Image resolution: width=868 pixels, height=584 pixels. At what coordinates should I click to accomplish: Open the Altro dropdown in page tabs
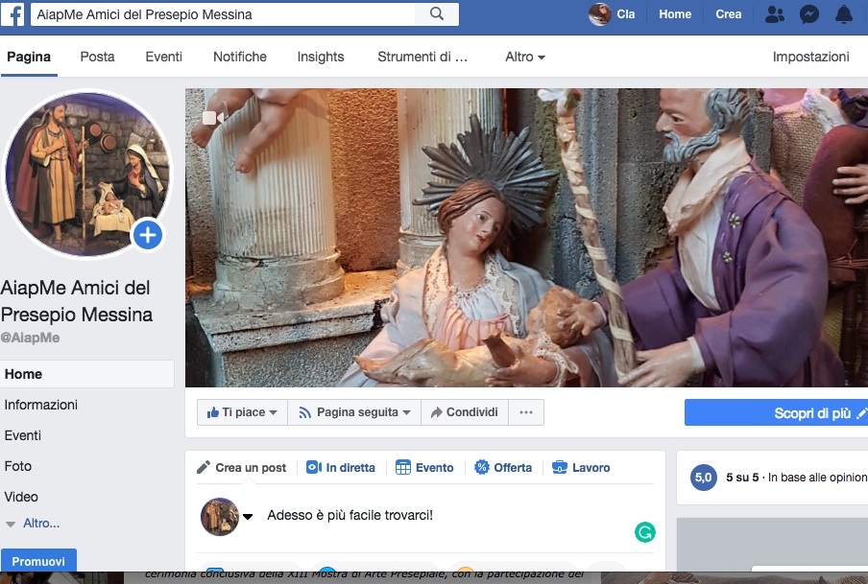point(525,57)
